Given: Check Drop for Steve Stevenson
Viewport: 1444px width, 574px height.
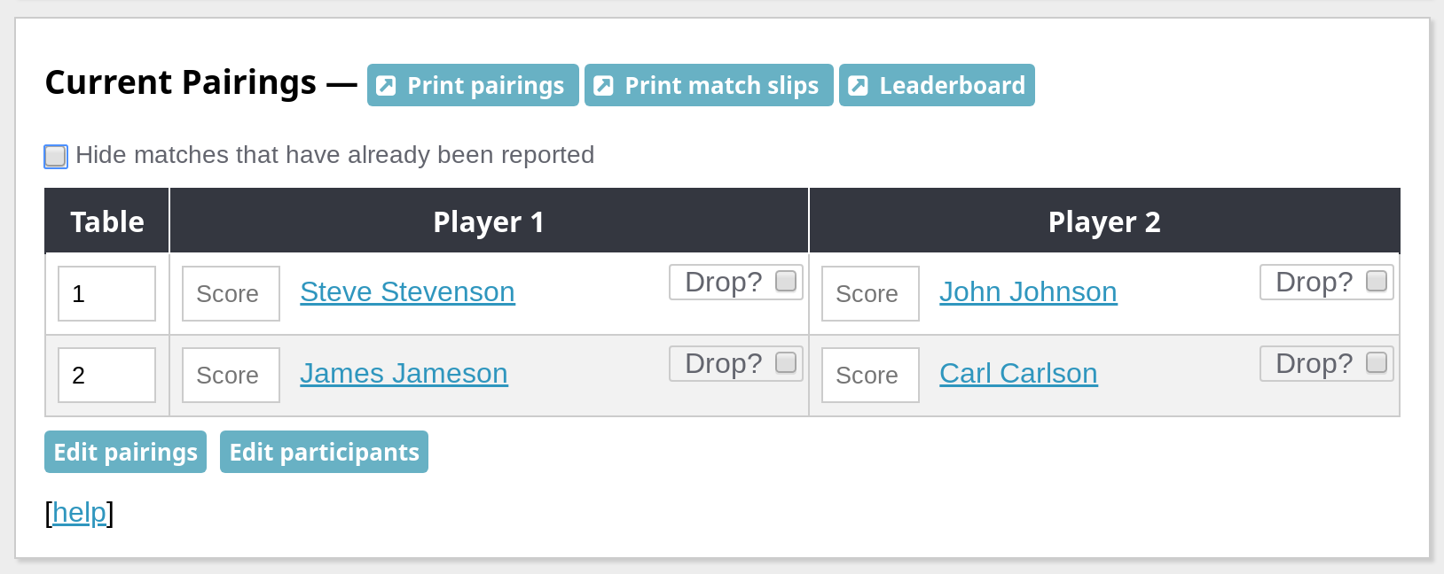Looking at the screenshot, I should [x=786, y=282].
